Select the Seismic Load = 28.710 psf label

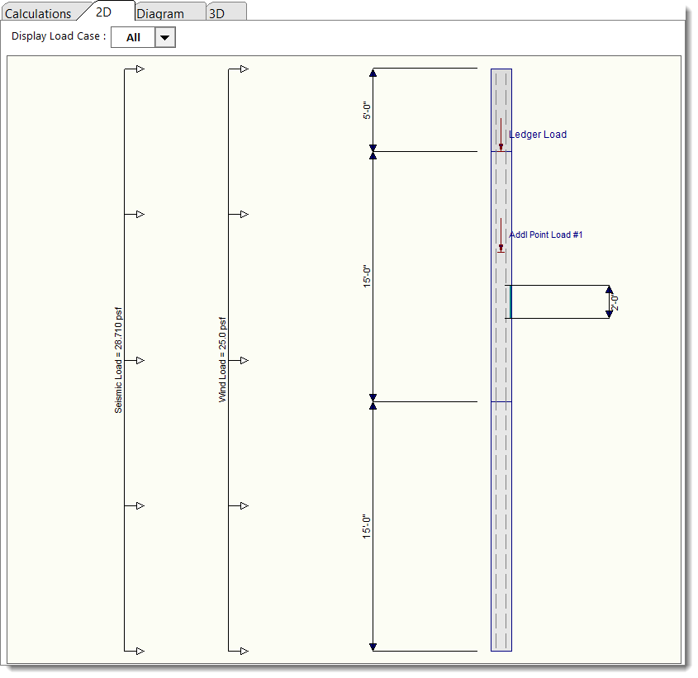(119, 360)
